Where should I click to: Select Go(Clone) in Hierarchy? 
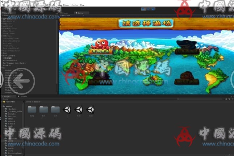(8, 43)
